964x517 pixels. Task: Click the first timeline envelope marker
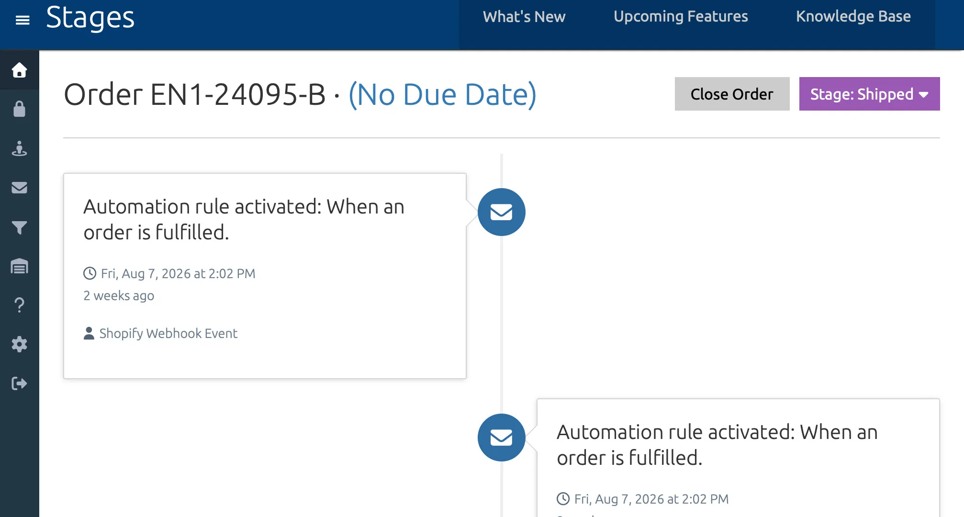(501, 212)
